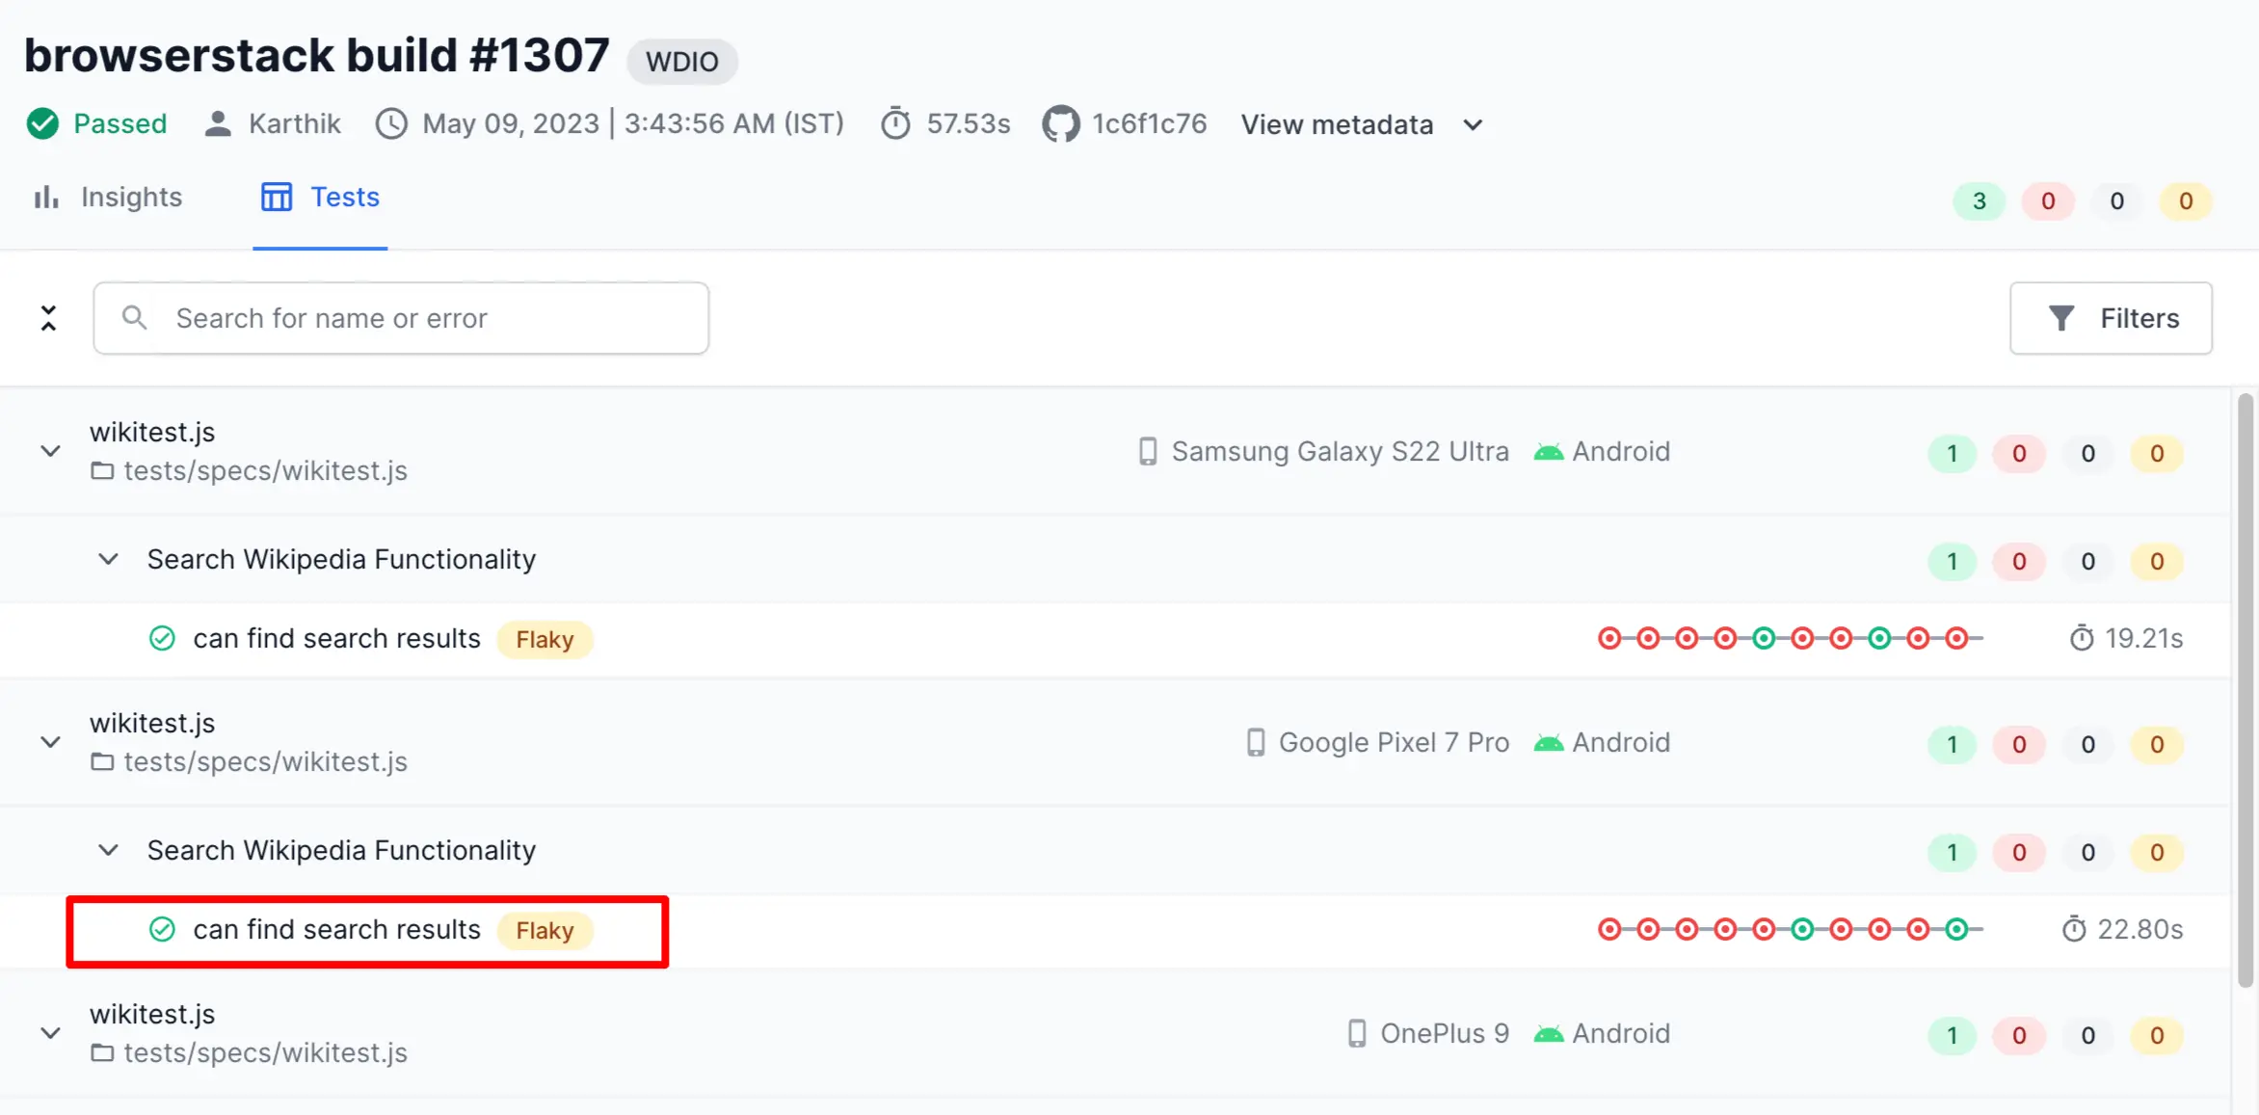
Task: Click the collapse-all arrows icon
Action: coord(48,318)
